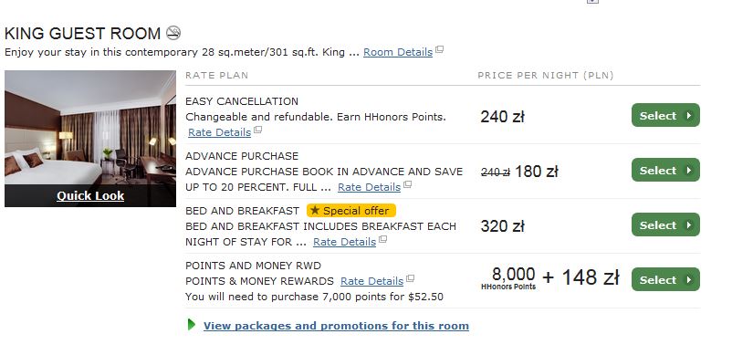The height and width of the screenshot is (355, 732).
Task: Click popup icon beside Easy Cancellation Rate Details
Action: click(x=257, y=131)
